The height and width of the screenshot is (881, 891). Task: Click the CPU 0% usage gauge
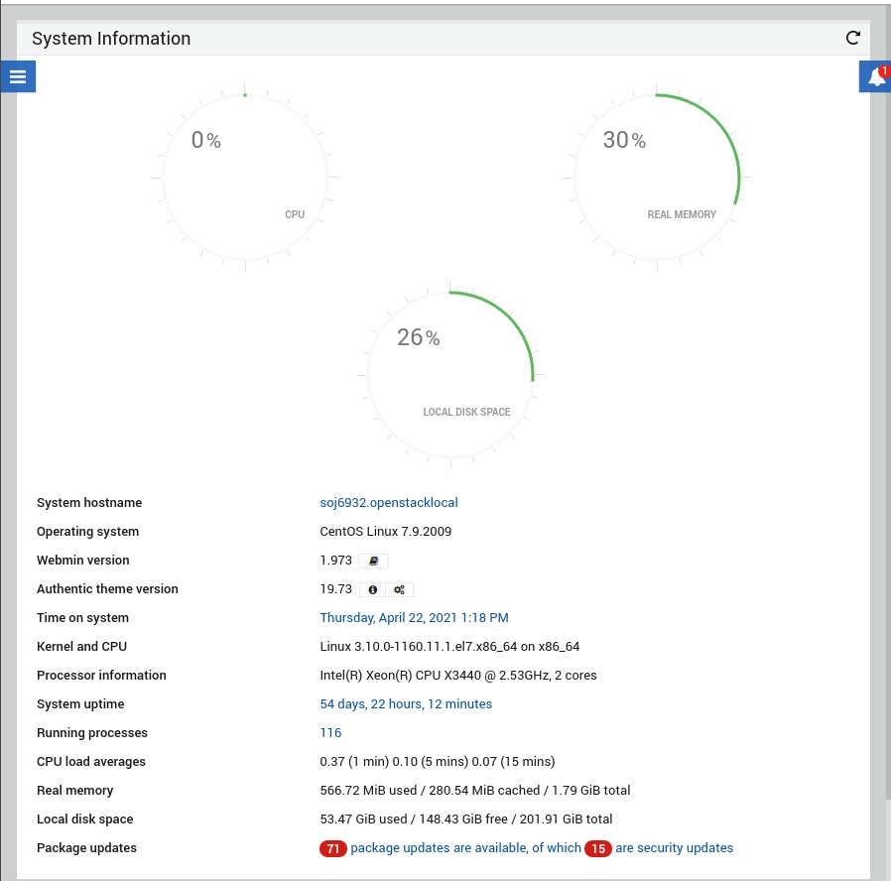click(245, 178)
